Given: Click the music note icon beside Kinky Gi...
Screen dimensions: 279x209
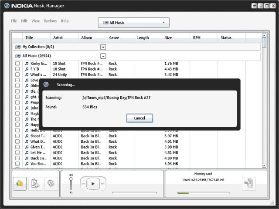Looking at the screenshot, I should 27,64.
